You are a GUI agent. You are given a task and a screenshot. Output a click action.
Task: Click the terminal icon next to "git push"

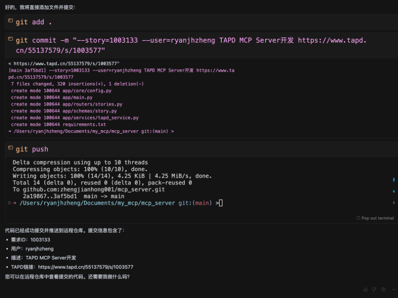[10, 147]
